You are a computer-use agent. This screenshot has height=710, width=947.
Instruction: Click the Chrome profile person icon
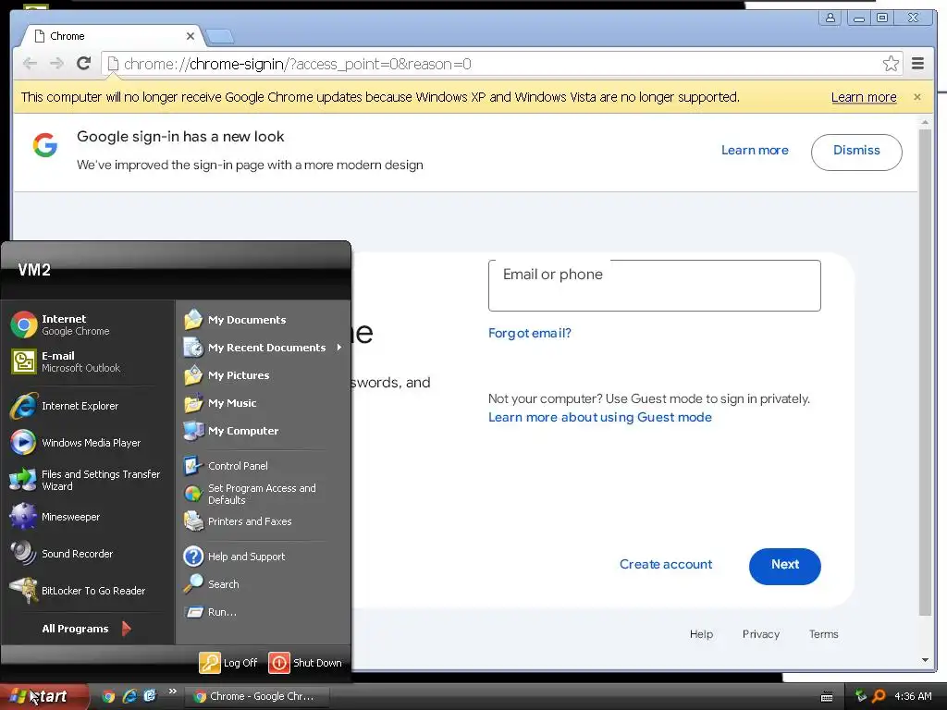(x=830, y=18)
